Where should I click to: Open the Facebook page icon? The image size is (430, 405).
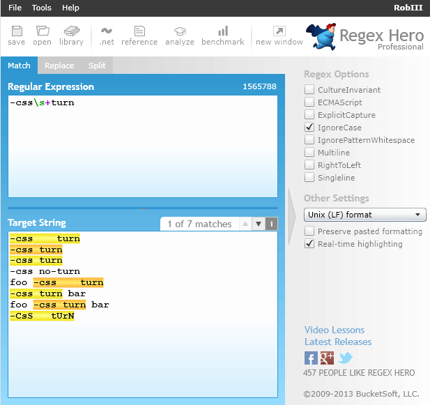(311, 358)
